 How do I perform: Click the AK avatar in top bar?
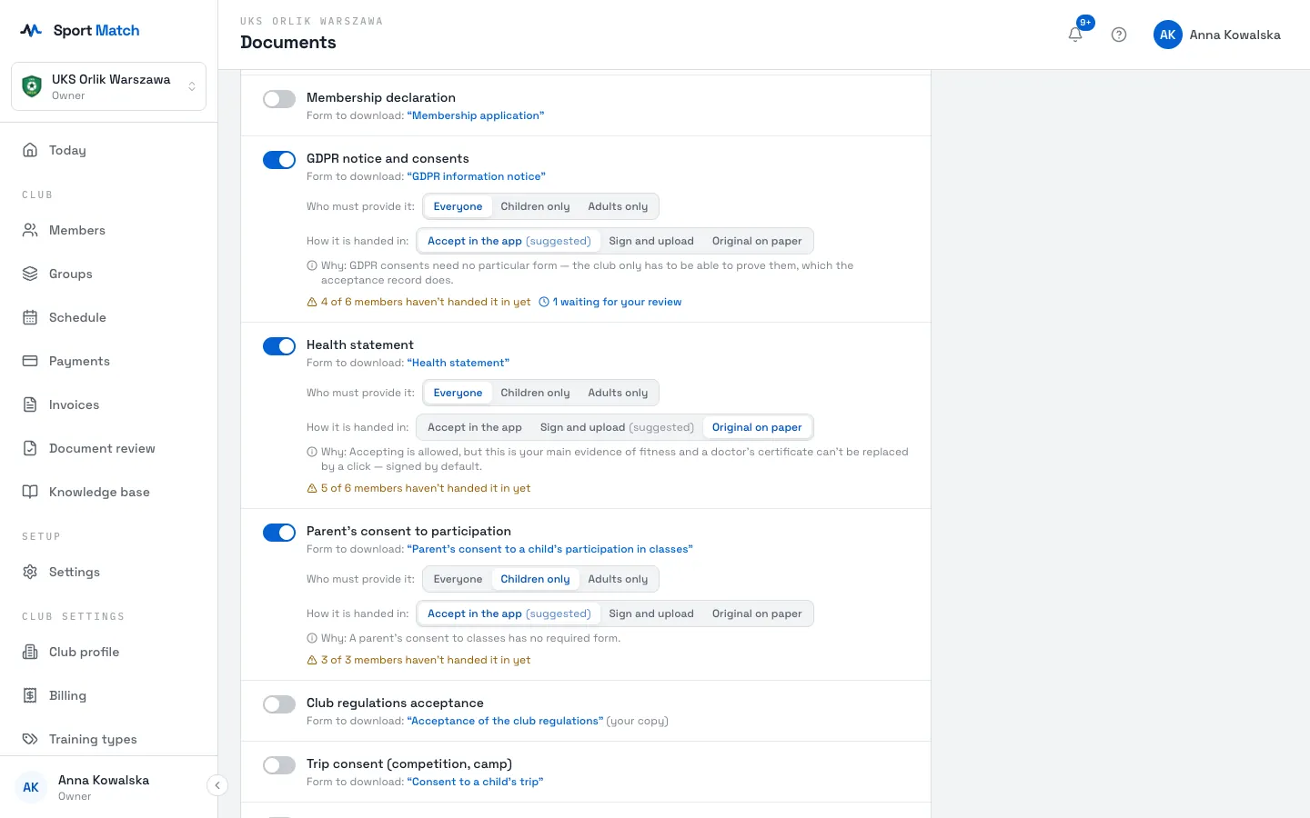(x=1168, y=35)
